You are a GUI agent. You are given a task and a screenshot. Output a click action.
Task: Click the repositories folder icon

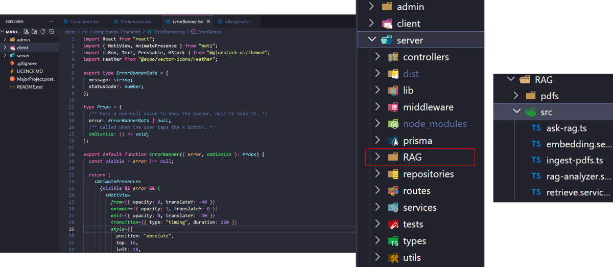(393, 174)
